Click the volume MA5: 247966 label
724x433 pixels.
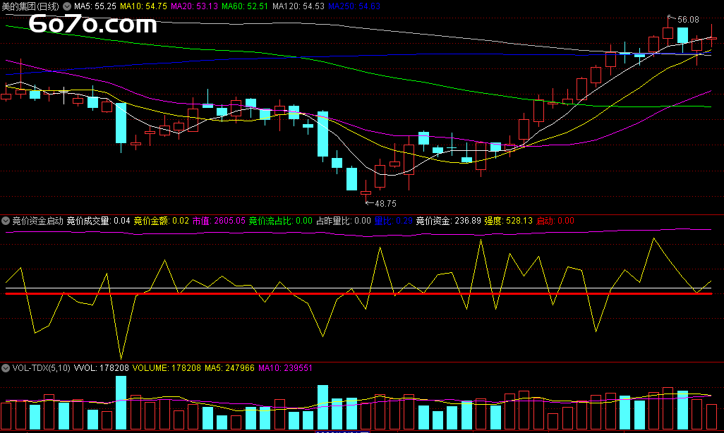(229, 368)
